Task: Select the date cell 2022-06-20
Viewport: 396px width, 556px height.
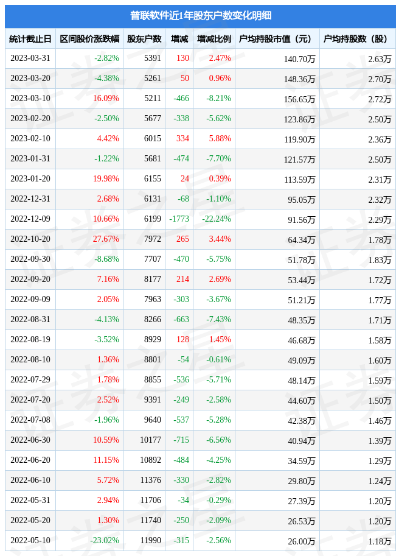Action: pos(30,460)
